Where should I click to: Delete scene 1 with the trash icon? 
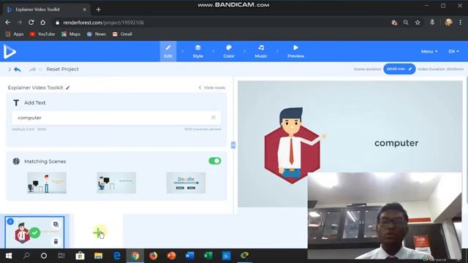click(x=56, y=241)
